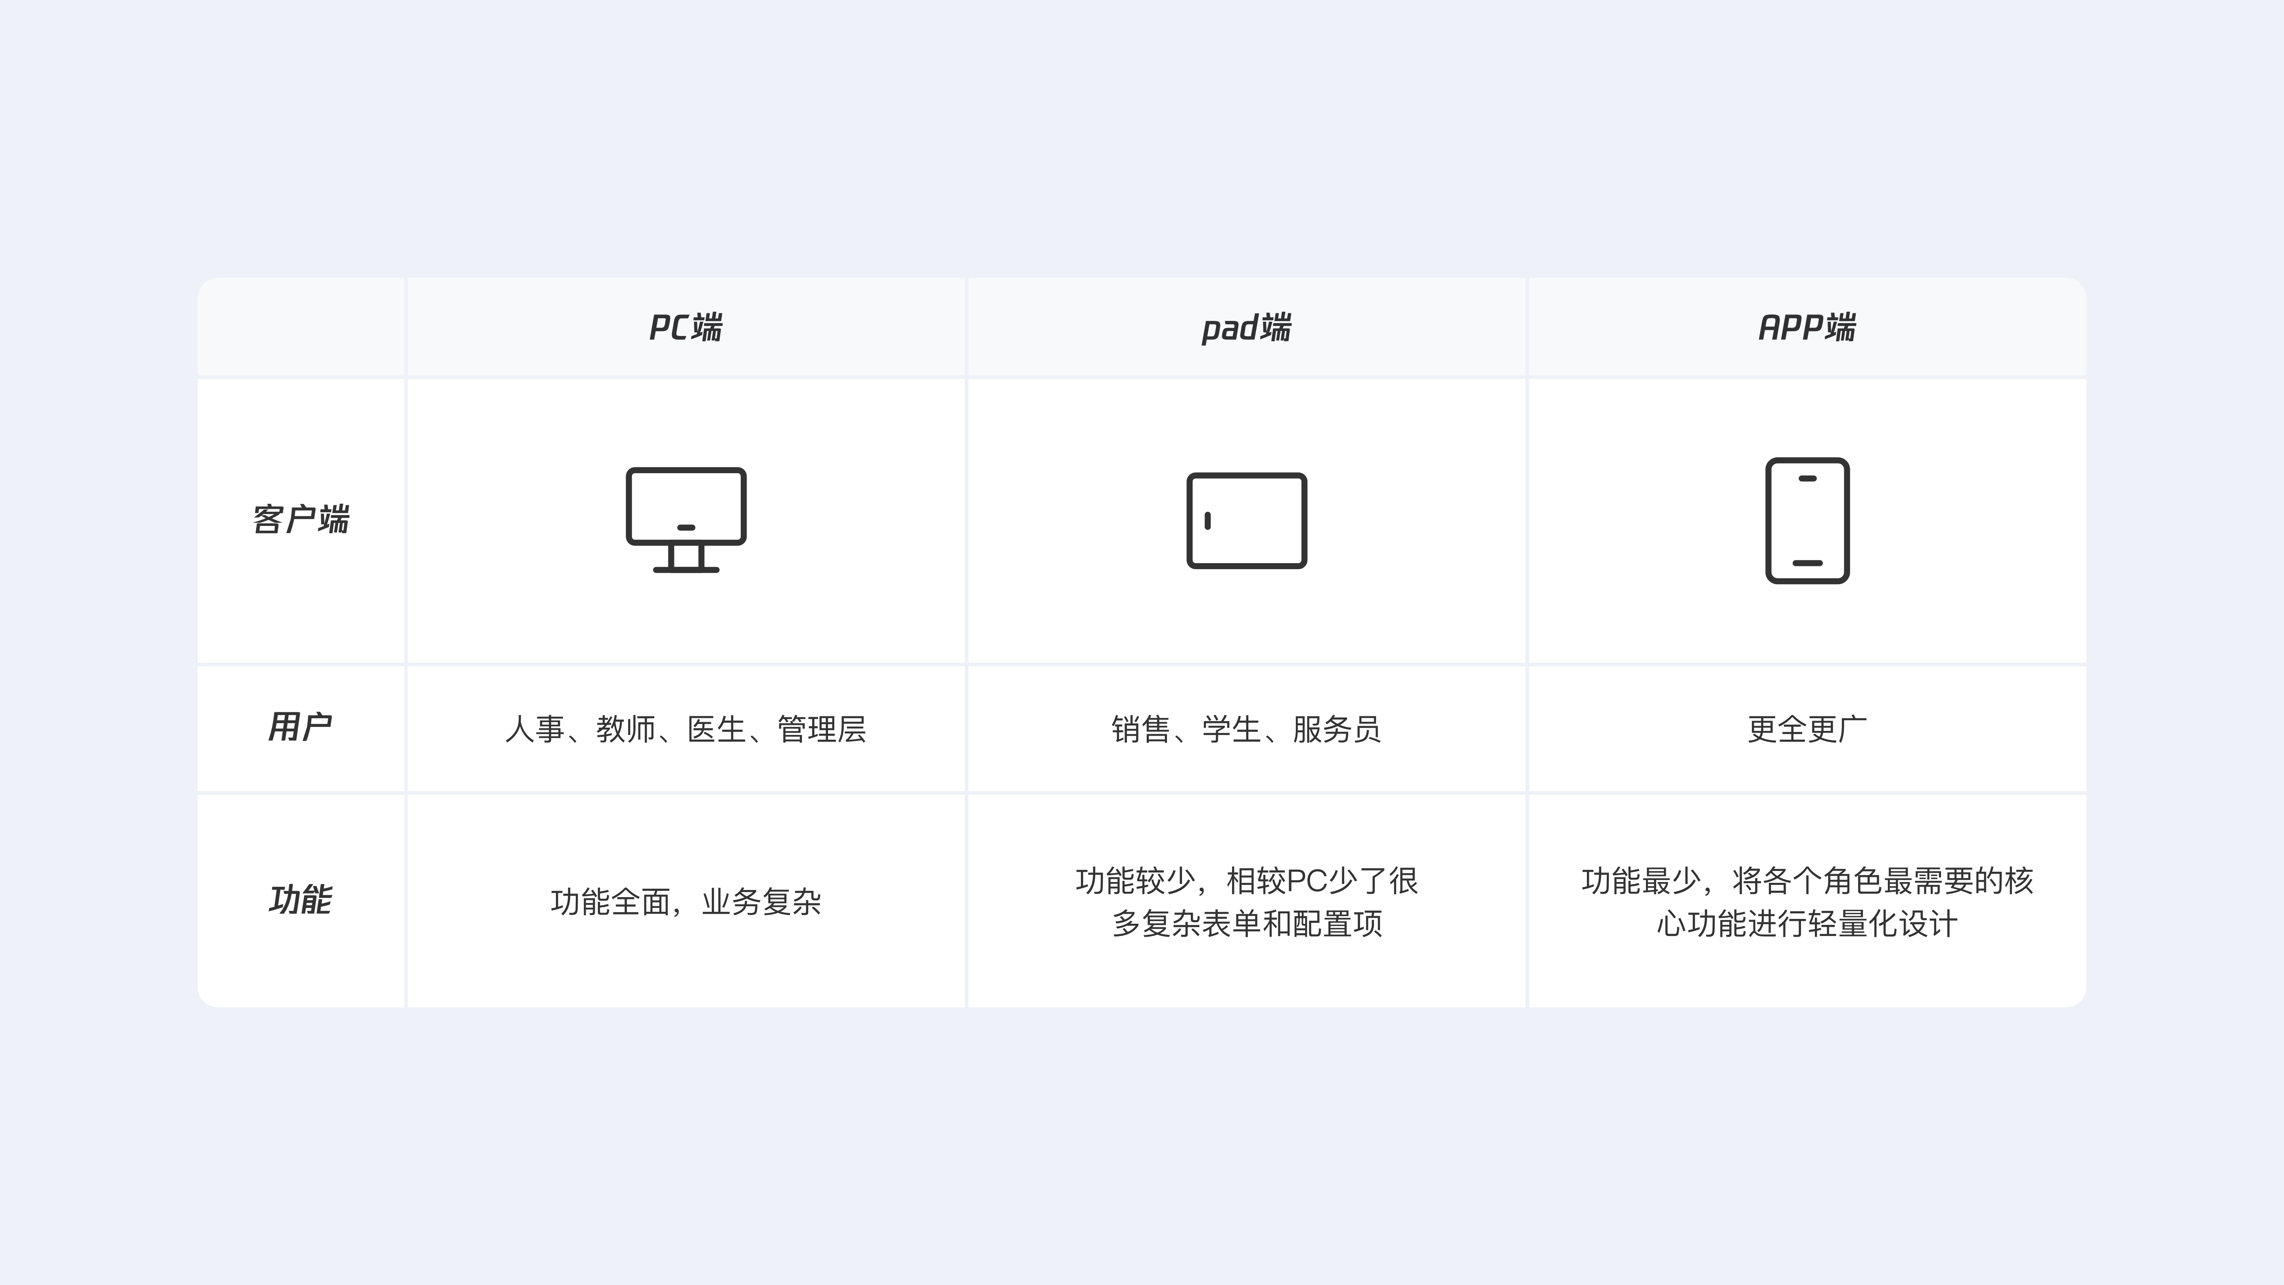Click the smartphone icon
Viewport: 2284px width, 1285px height.
[x=1807, y=521]
